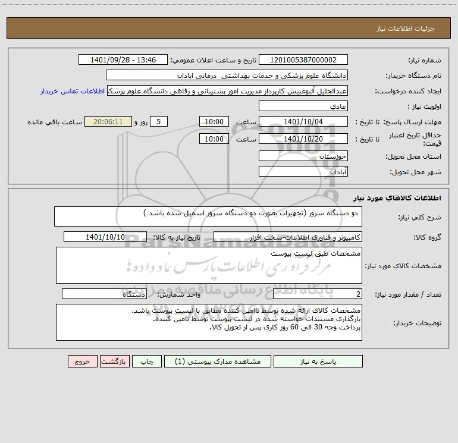Image resolution: width=458 pixels, height=443 pixels.
Task: Click label گروه کالا
Action: [x=428, y=238]
